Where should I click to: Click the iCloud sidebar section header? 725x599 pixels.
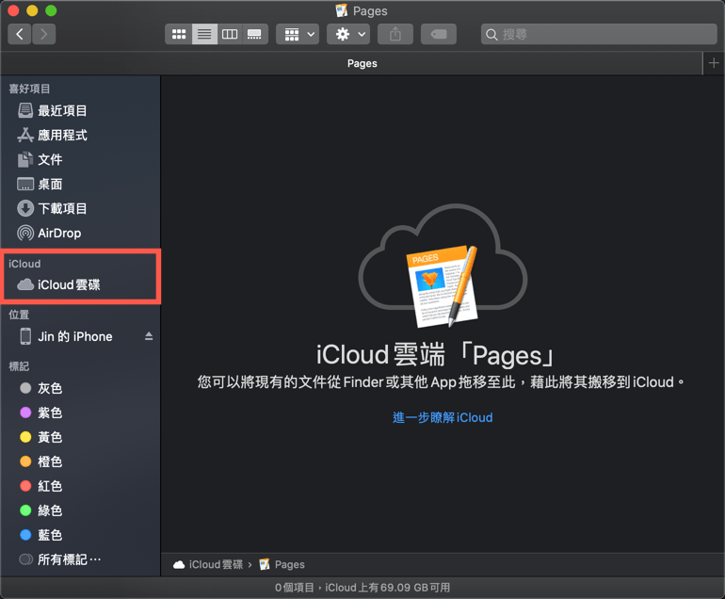24,264
